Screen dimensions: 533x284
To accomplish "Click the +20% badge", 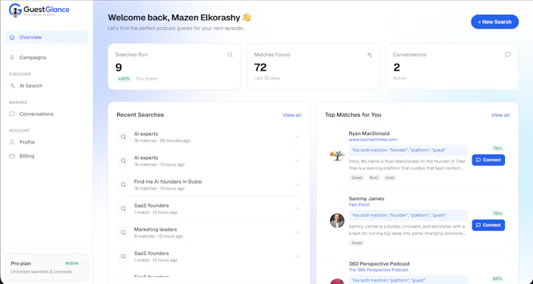I will point(124,78).
